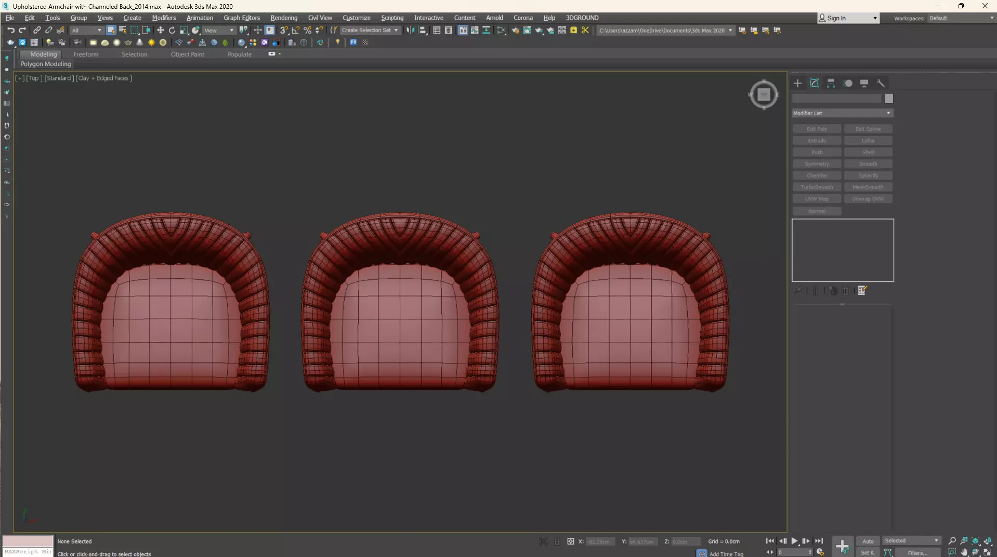Screen dimensions: 997x557
Task: Go to the animation start frame
Action: [770, 541]
